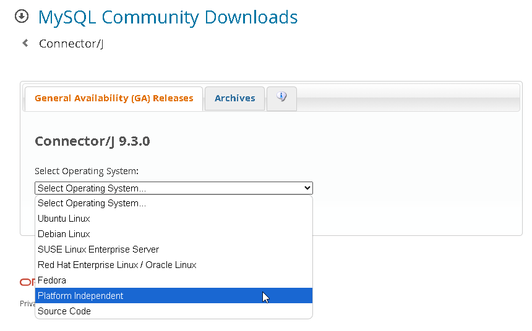
Task: Open the Archives tab
Action: pos(234,98)
